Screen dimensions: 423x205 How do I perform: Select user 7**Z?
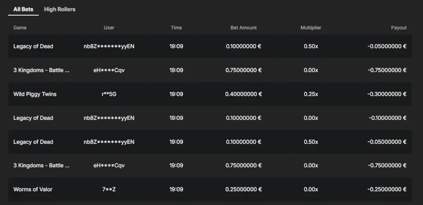[x=109, y=189]
